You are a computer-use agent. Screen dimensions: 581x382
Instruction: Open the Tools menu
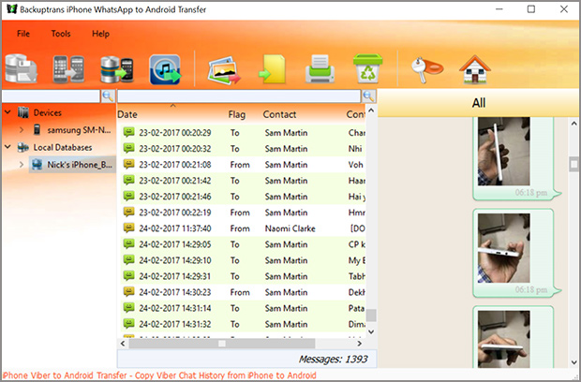[61, 34]
